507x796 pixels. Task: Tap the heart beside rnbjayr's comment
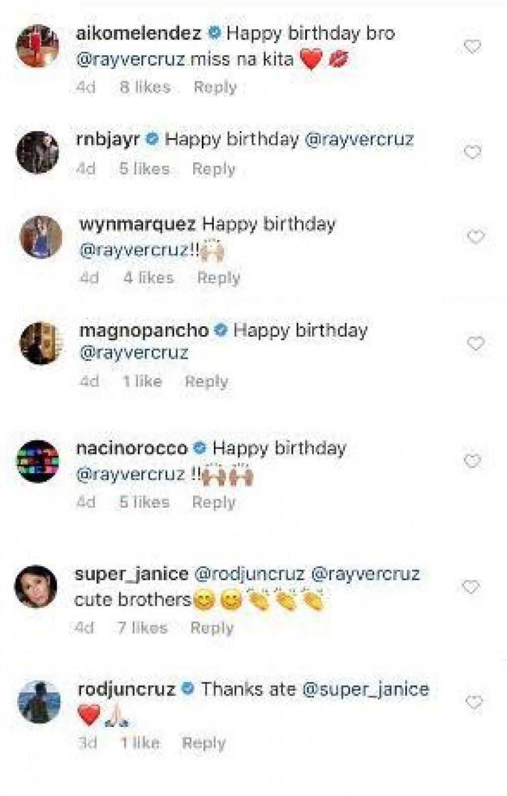pos(472,152)
